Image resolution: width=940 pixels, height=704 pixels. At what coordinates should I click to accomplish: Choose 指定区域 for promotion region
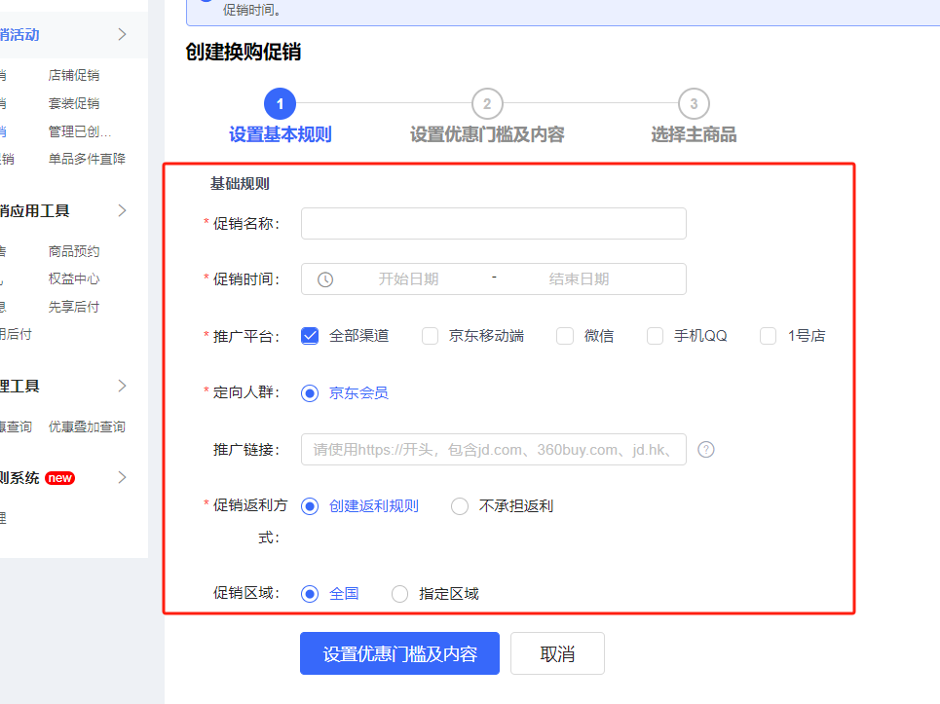click(x=399, y=594)
